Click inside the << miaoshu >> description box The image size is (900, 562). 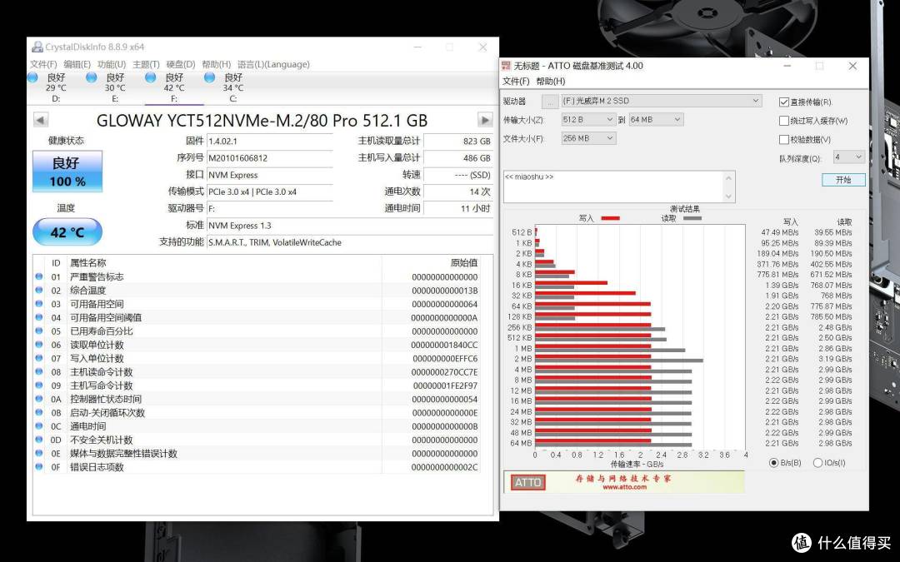click(613, 187)
